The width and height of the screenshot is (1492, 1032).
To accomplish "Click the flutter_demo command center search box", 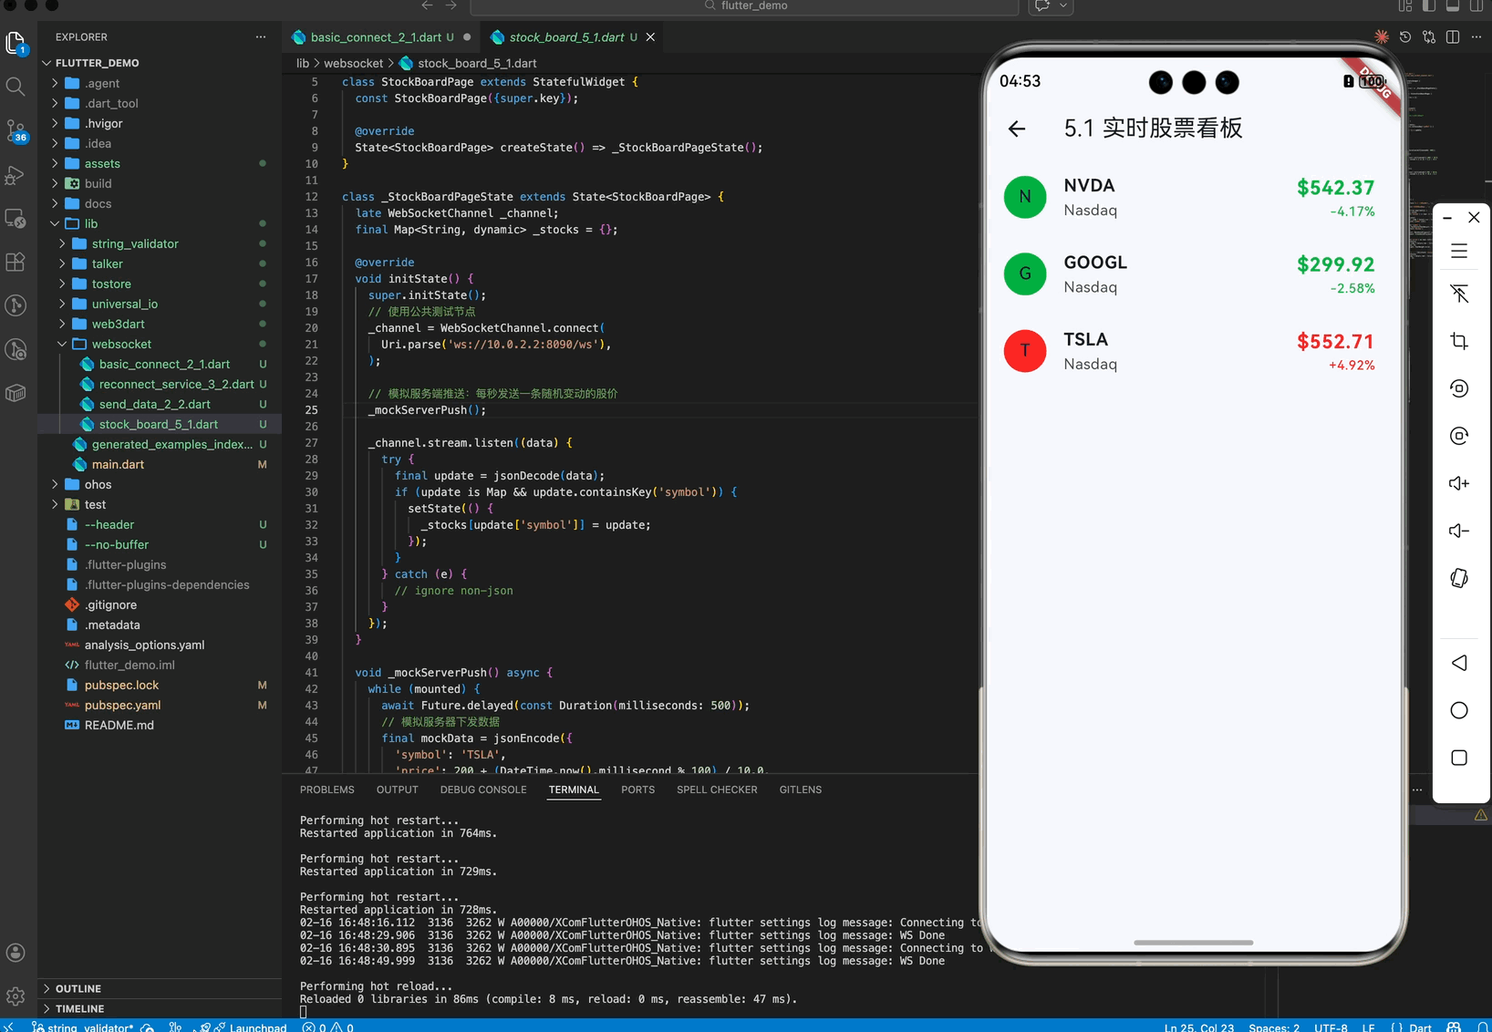I will point(744,5).
